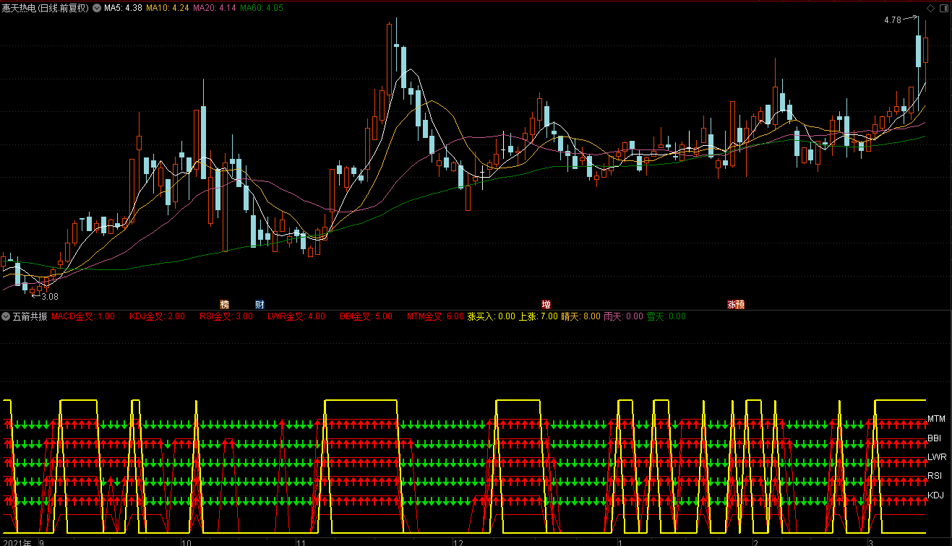
Task: Click the 晴天: 8.00 value
Action: [x=581, y=316]
